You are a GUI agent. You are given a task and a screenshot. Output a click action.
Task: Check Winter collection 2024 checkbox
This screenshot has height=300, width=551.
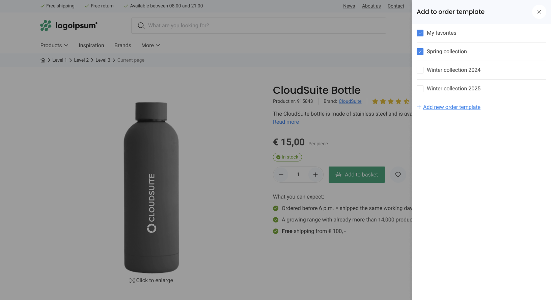pos(420,70)
